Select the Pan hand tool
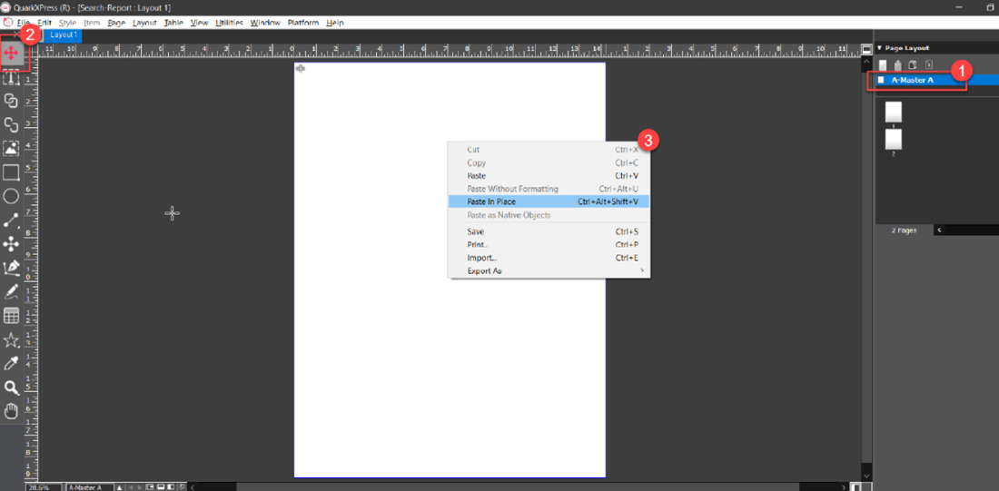Screen dimensions: 999x491 click(x=11, y=411)
